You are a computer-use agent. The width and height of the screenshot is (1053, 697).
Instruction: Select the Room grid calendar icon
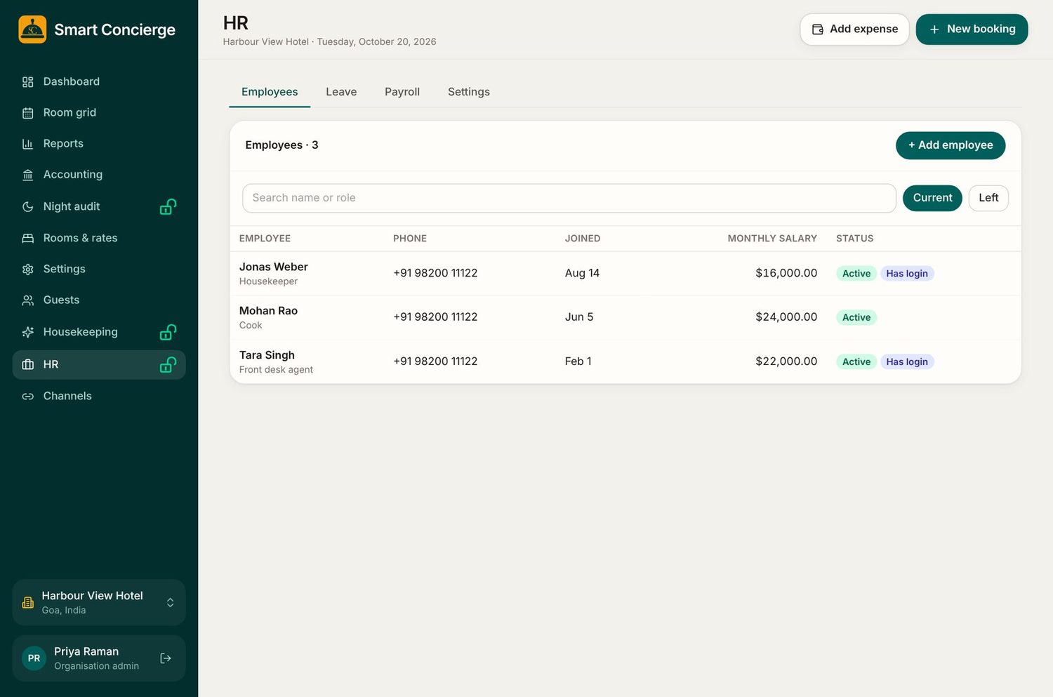pos(28,113)
